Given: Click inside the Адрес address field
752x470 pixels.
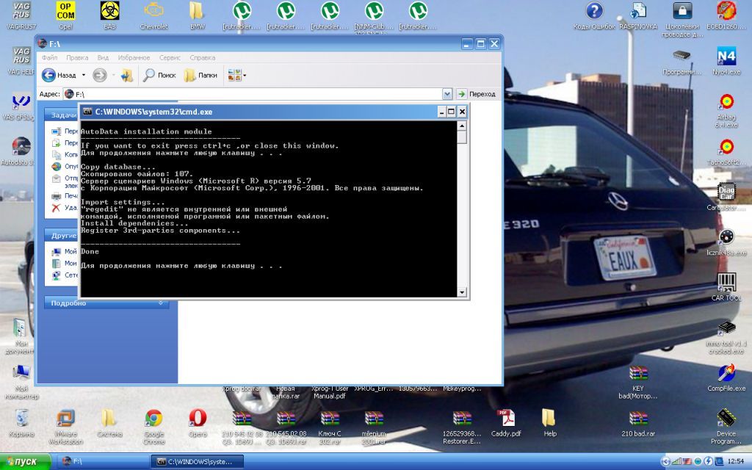Looking at the screenshot, I should pyautogui.click(x=257, y=94).
